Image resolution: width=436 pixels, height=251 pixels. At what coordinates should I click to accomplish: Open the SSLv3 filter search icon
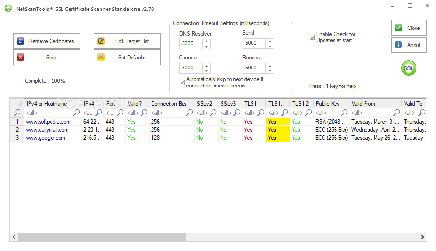[x=237, y=113]
